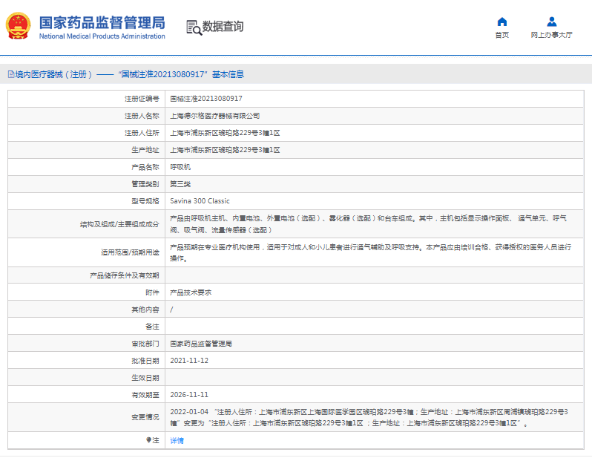
Task: Click the 注册人住所 field label
Action: [142, 133]
